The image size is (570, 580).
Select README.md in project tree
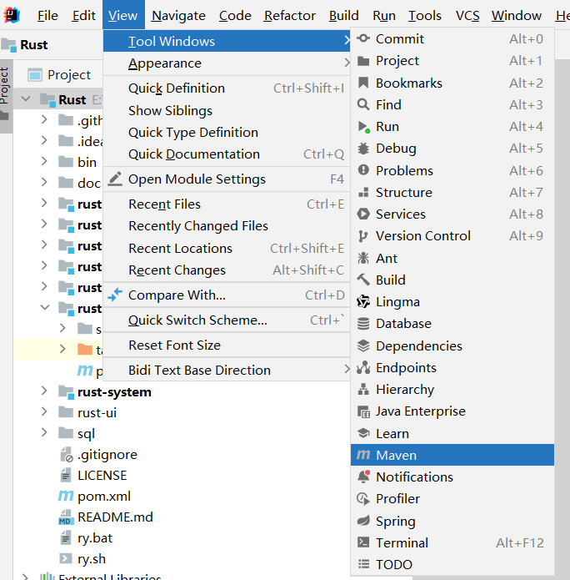115,517
